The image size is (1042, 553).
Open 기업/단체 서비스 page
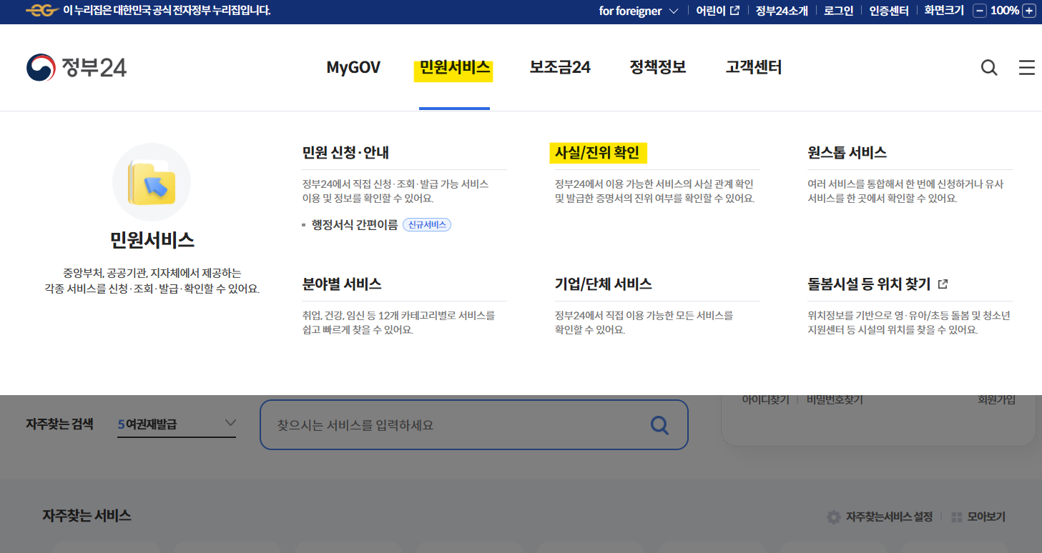tap(604, 284)
